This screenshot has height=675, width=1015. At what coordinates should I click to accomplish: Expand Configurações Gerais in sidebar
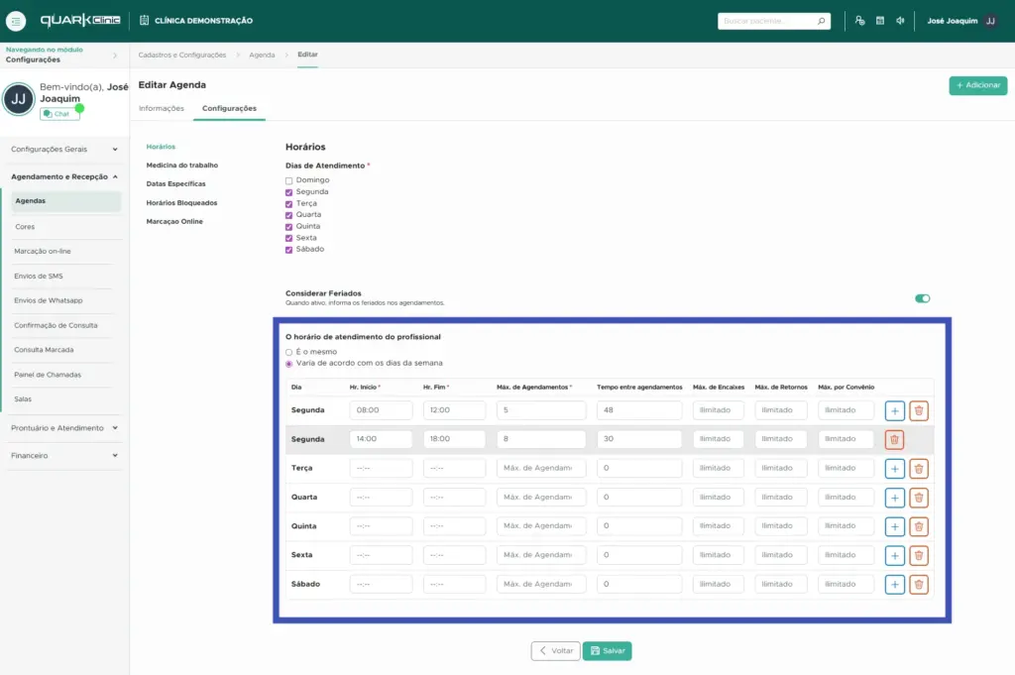coord(64,150)
